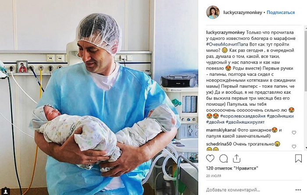Click the comments scrollbar down arrow

coord(306,148)
